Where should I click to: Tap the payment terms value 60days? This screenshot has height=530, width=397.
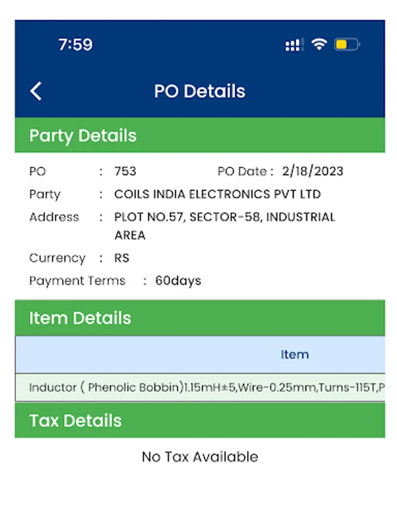coord(178,281)
